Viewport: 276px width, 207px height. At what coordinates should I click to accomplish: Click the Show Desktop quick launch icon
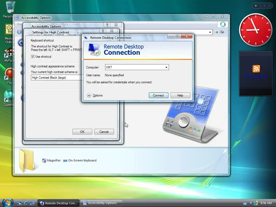click(32, 203)
